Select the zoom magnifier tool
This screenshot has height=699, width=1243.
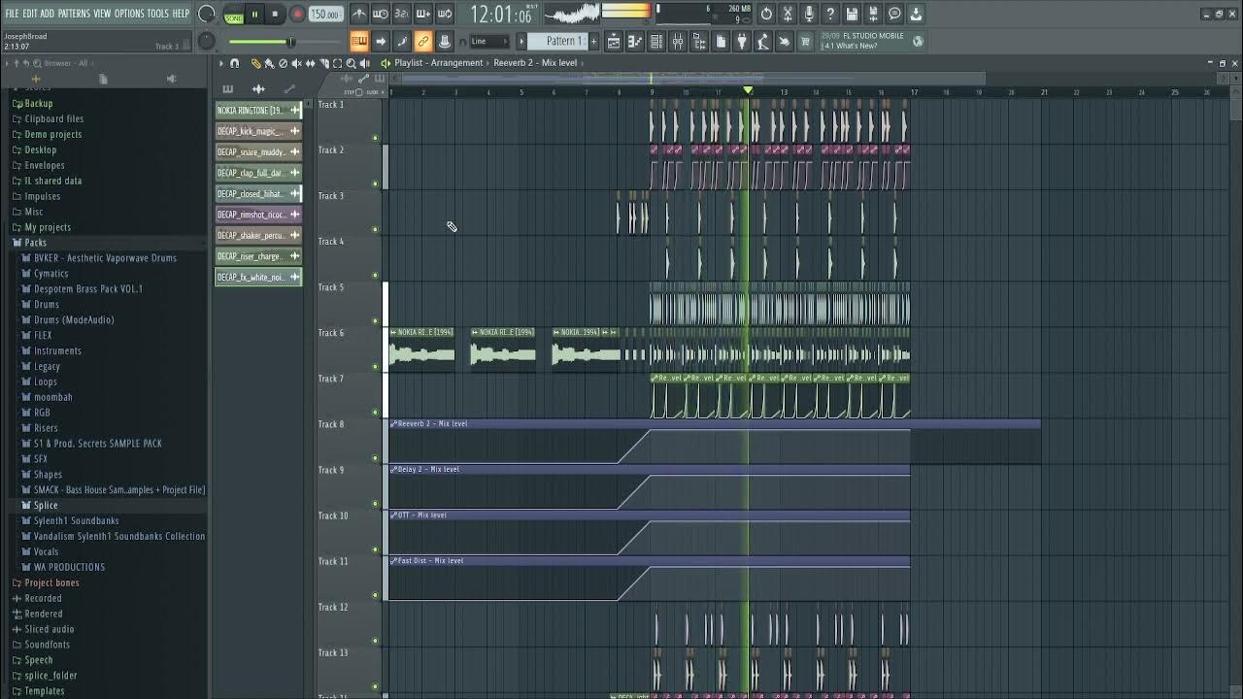(351, 63)
